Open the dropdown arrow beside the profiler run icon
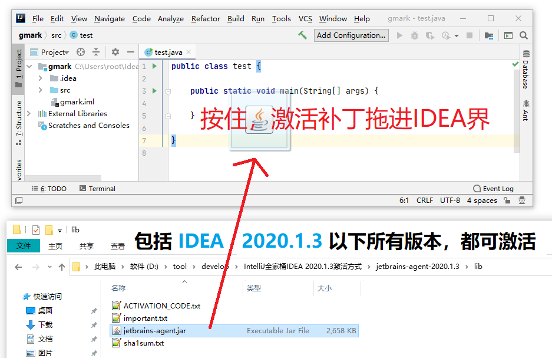The height and width of the screenshot is (358, 552). point(457,35)
